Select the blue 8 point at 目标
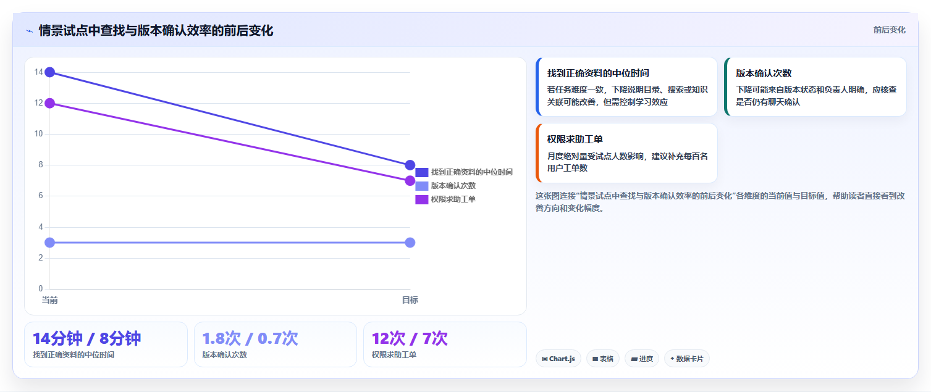Screen dimensions: 931x392 (410, 165)
